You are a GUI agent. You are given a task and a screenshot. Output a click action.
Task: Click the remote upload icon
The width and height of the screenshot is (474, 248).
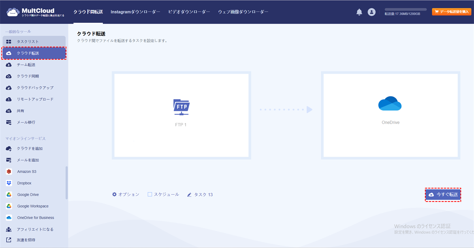pyautogui.click(x=9, y=99)
